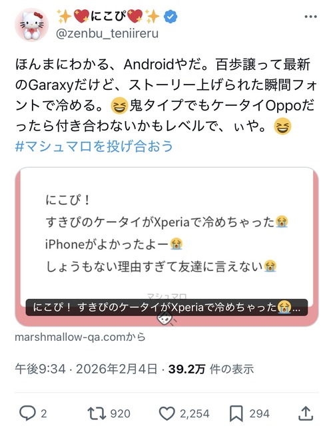
Task: Tap the 920 repost count
Action: [120, 413]
